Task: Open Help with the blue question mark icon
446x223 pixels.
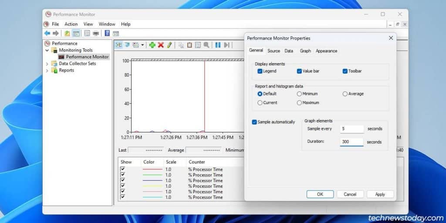Action: click(107, 33)
